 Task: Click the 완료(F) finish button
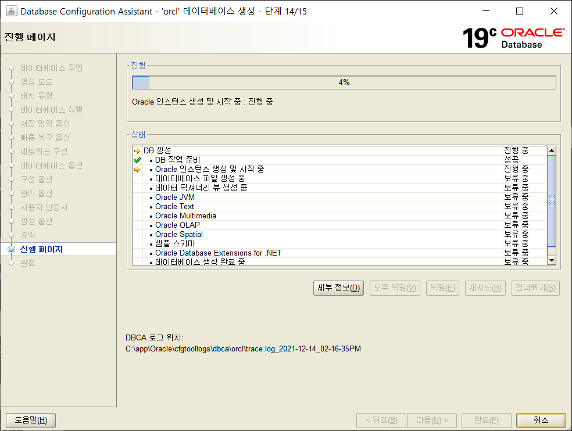[487, 421]
